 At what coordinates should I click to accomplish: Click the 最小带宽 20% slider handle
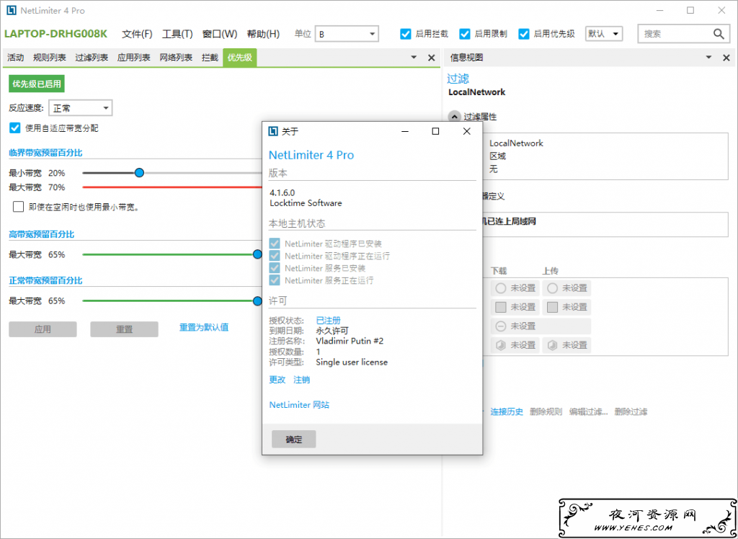139,173
